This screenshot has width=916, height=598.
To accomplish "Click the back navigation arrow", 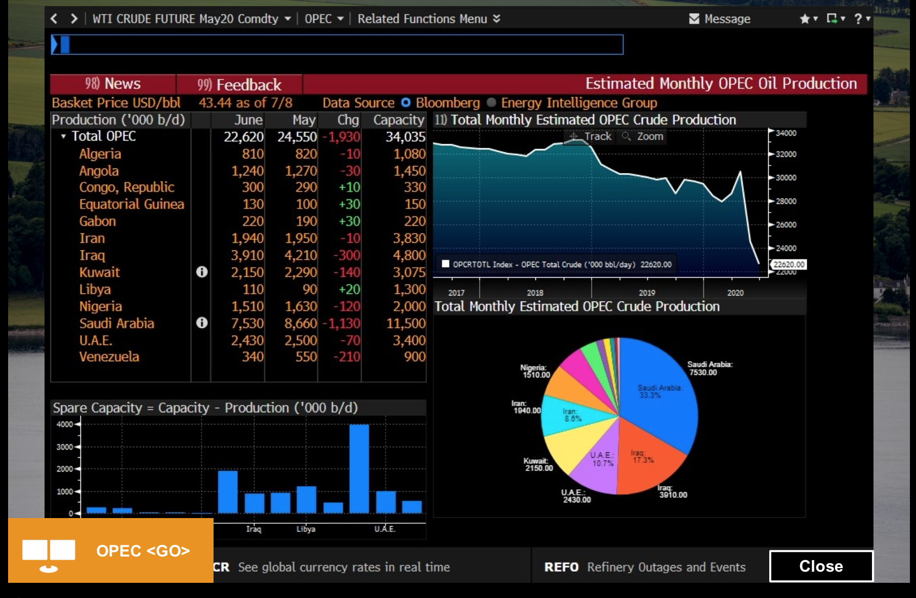I will pyautogui.click(x=54, y=19).
